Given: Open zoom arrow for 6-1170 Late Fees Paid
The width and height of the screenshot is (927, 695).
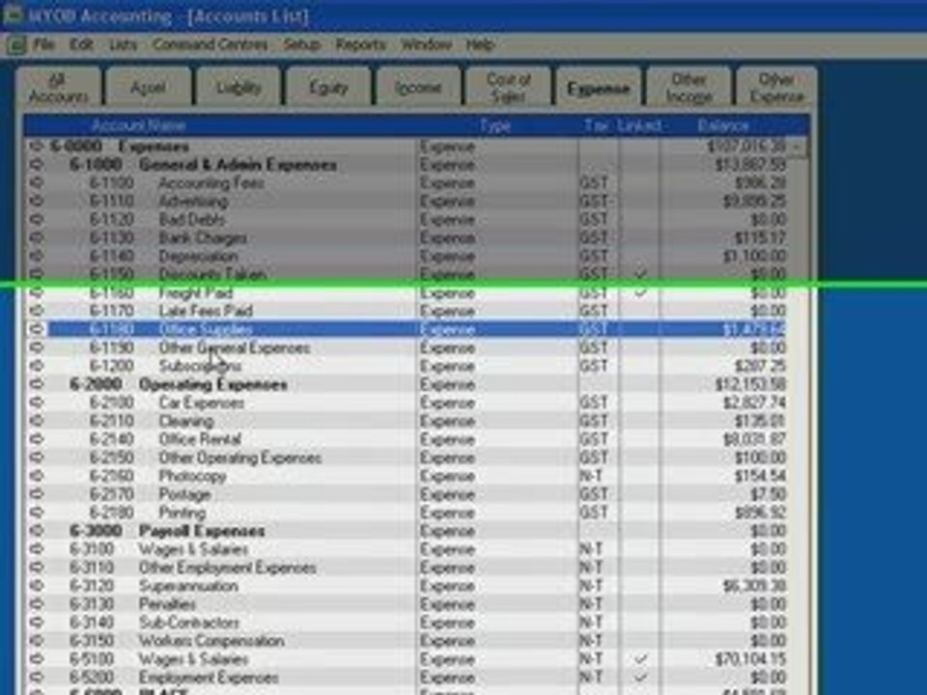Looking at the screenshot, I should tap(37, 311).
